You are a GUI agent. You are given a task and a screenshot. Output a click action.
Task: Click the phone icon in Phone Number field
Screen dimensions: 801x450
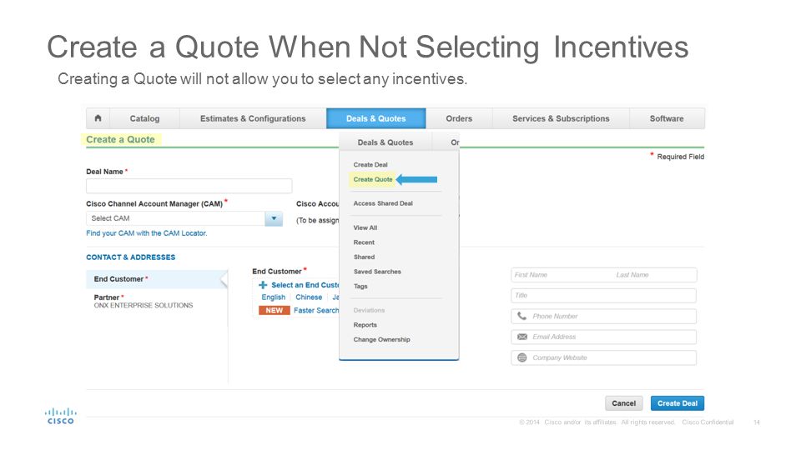point(521,317)
